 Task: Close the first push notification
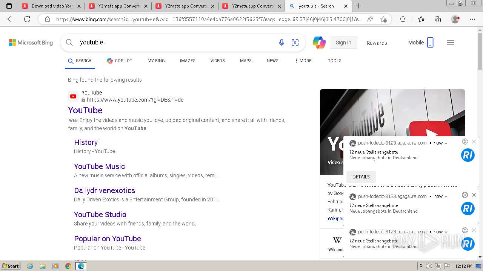pyautogui.click(x=474, y=142)
